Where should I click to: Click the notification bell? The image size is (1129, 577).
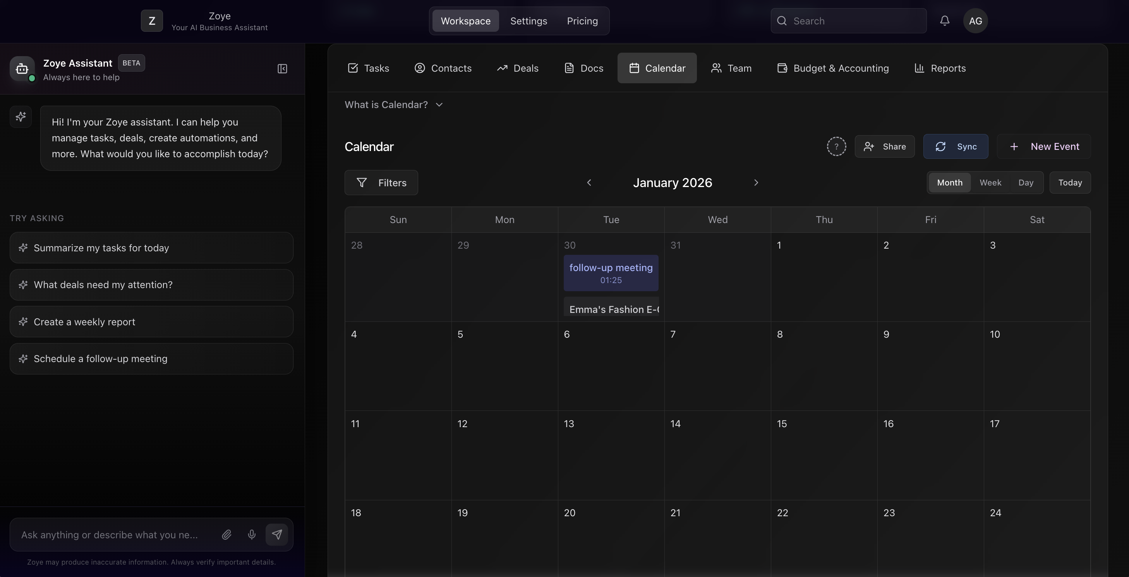coord(944,21)
